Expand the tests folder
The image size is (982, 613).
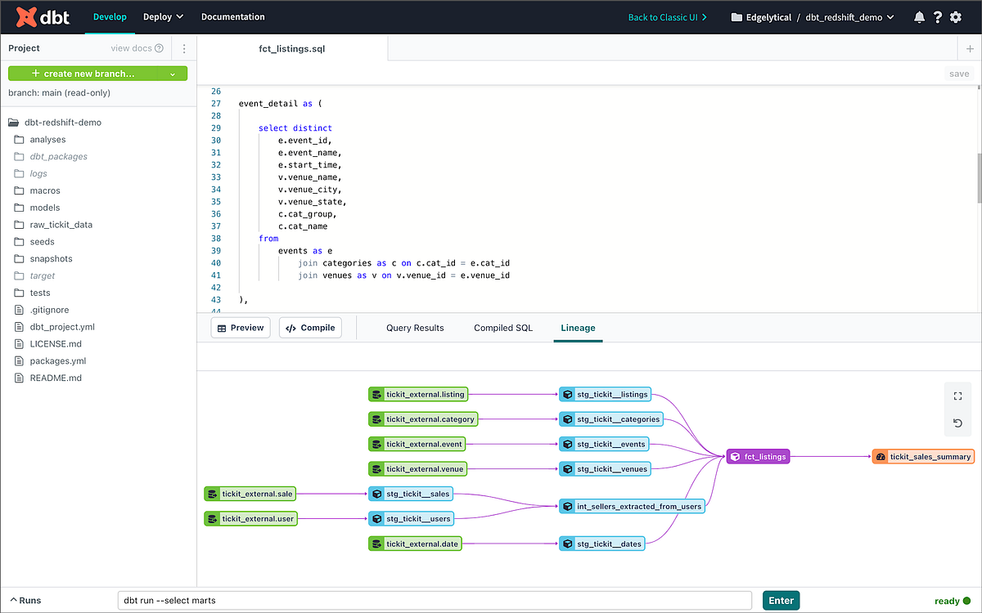point(32,293)
